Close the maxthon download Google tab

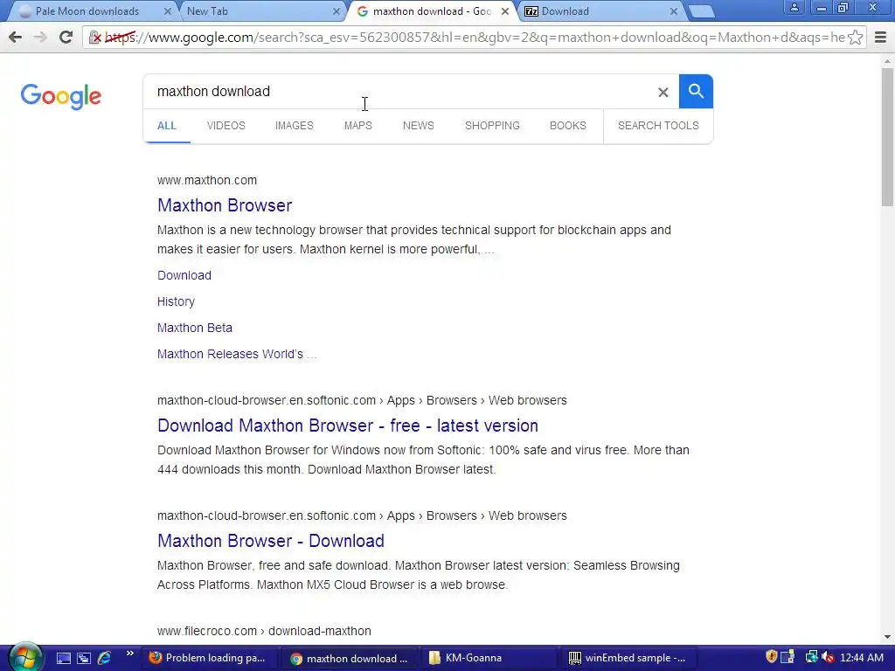click(x=504, y=11)
